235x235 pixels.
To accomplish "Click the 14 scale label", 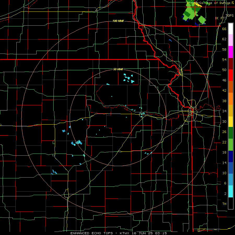I will coord(224,163).
